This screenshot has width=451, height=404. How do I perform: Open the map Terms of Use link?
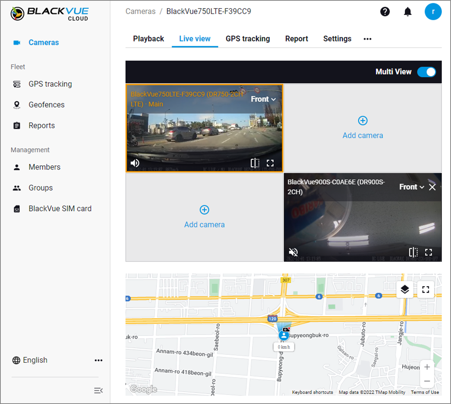(425, 393)
